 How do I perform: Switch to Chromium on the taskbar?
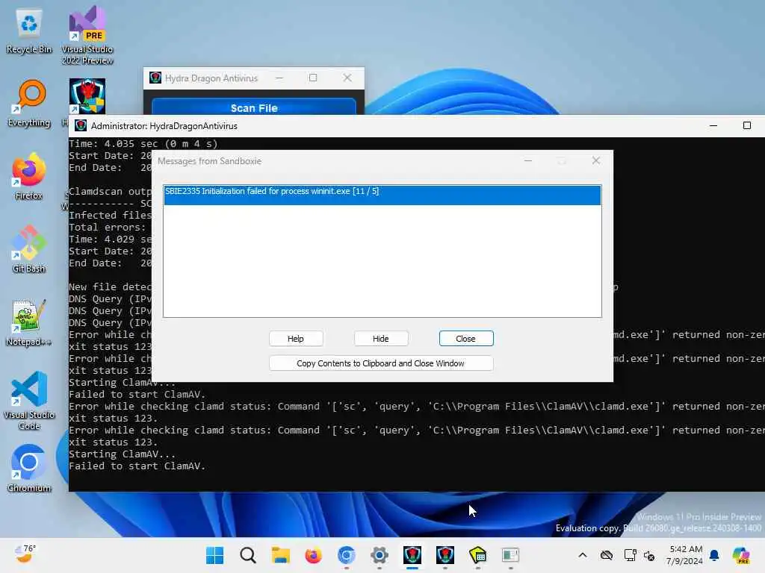pos(347,555)
